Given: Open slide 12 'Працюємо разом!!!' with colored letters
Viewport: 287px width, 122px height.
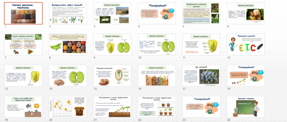Looking at the screenshot, I should point(246,44).
